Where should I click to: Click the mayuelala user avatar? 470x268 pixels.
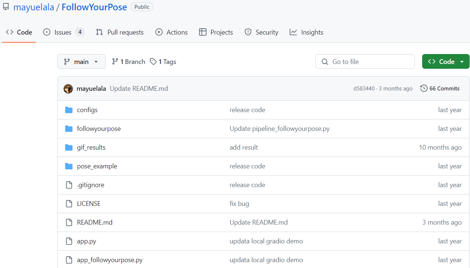click(x=68, y=89)
